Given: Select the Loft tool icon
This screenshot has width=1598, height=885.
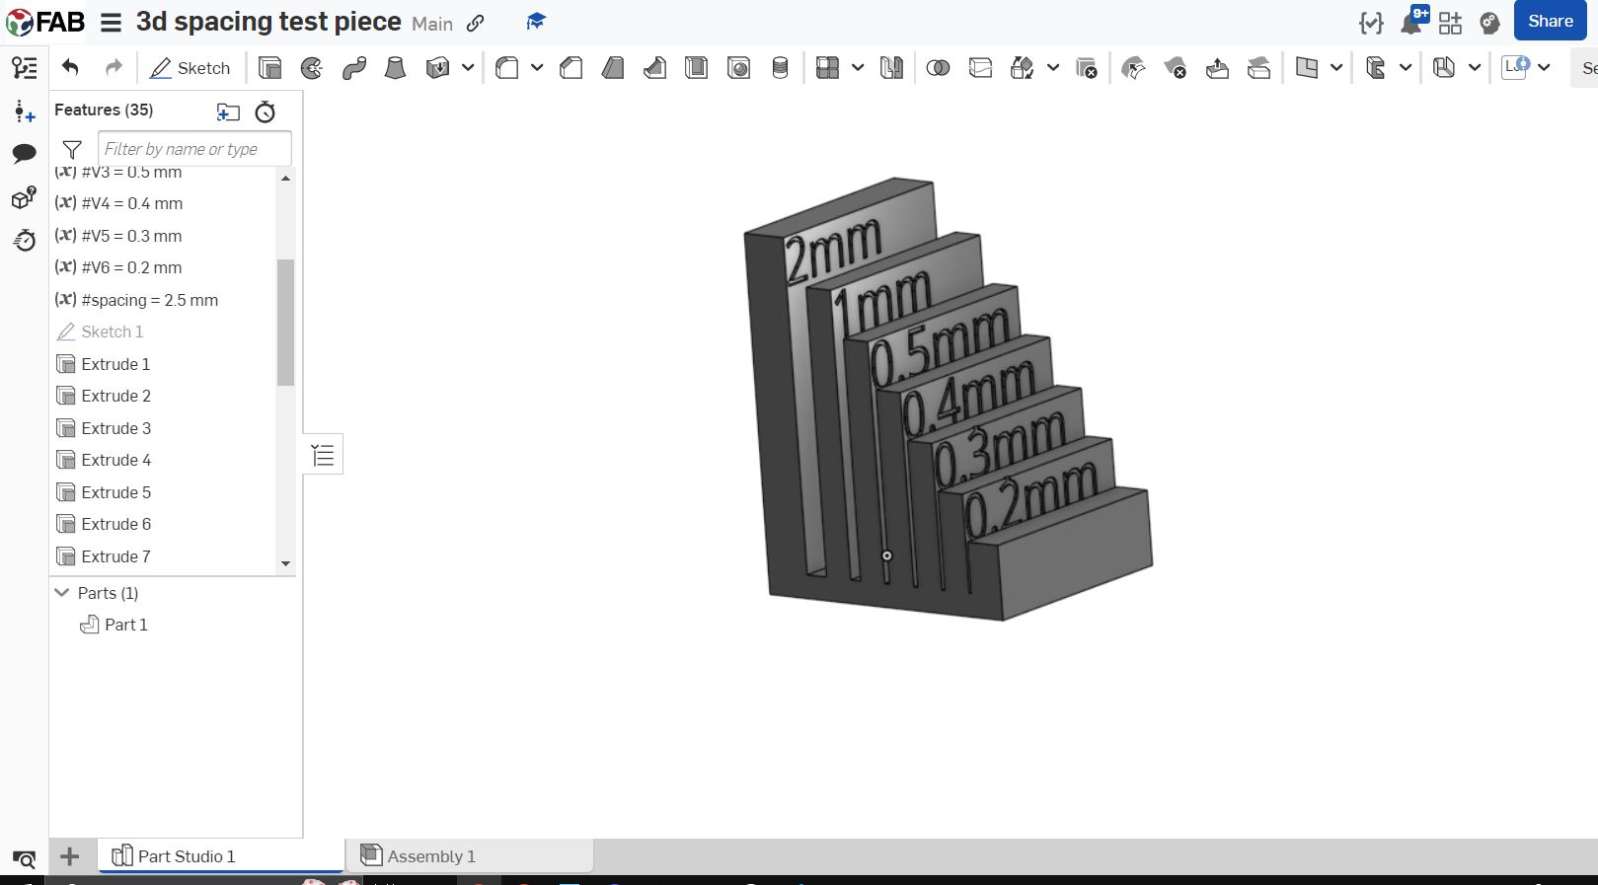Looking at the screenshot, I should [x=395, y=68].
